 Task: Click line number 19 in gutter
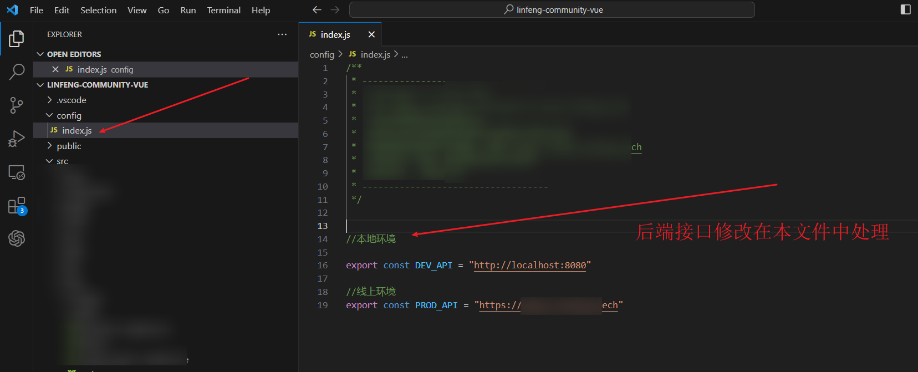click(x=323, y=305)
